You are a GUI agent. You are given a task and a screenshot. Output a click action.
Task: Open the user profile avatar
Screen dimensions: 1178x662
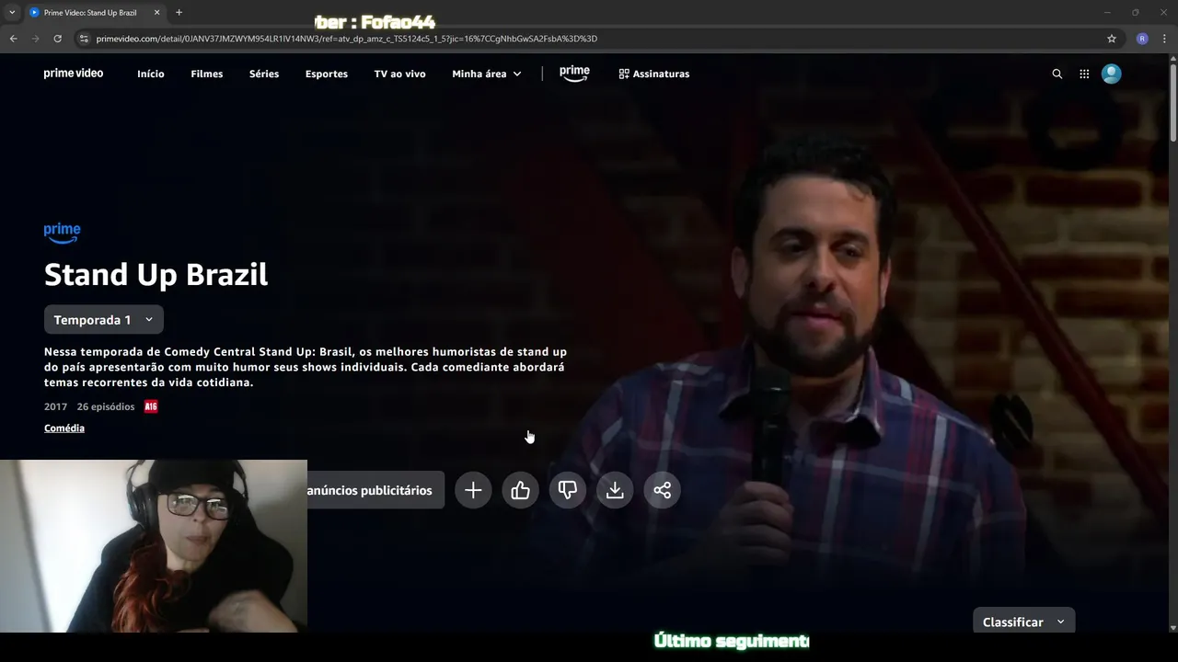pos(1112,74)
